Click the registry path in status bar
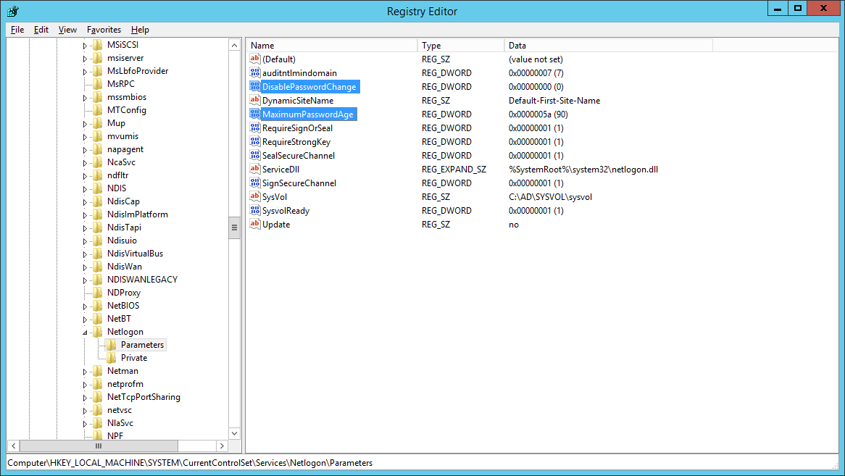This screenshot has width=845, height=476. (x=190, y=463)
